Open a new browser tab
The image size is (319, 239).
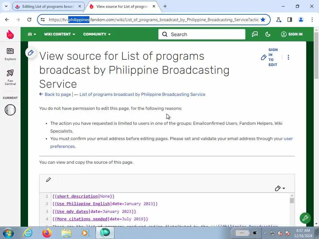coord(165,6)
